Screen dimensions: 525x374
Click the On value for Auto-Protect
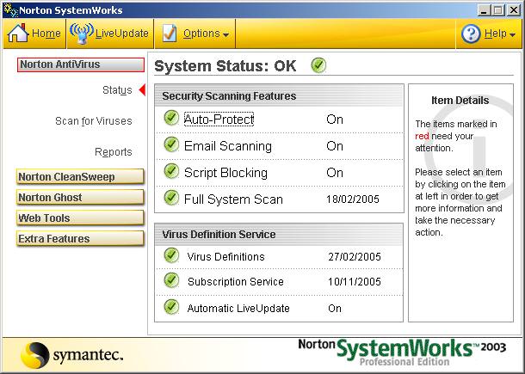(x=335, y=120)
